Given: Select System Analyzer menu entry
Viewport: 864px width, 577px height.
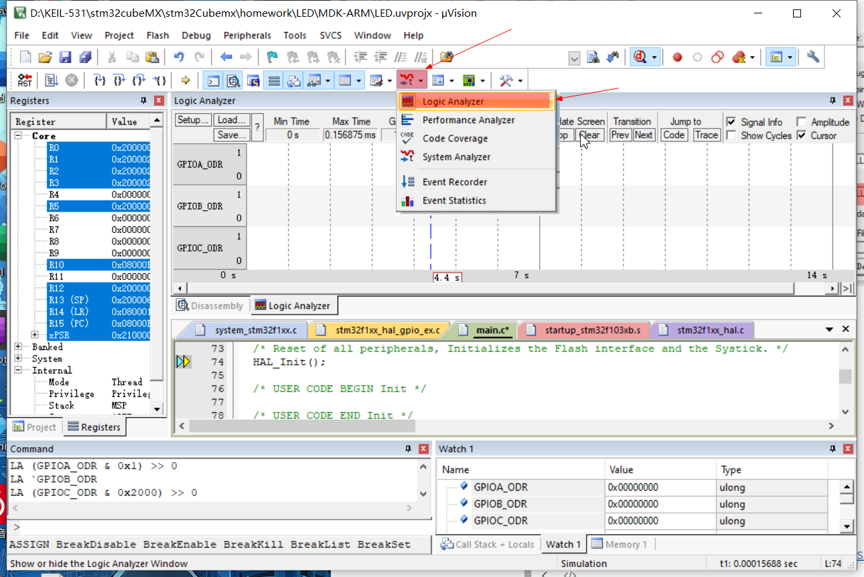Looking at the screenshot, I should (477, 157).
